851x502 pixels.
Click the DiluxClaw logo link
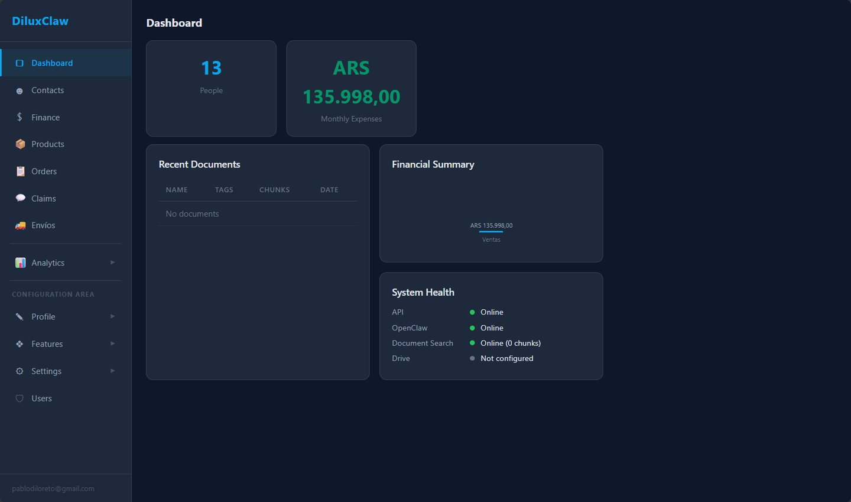coord(40,21)
